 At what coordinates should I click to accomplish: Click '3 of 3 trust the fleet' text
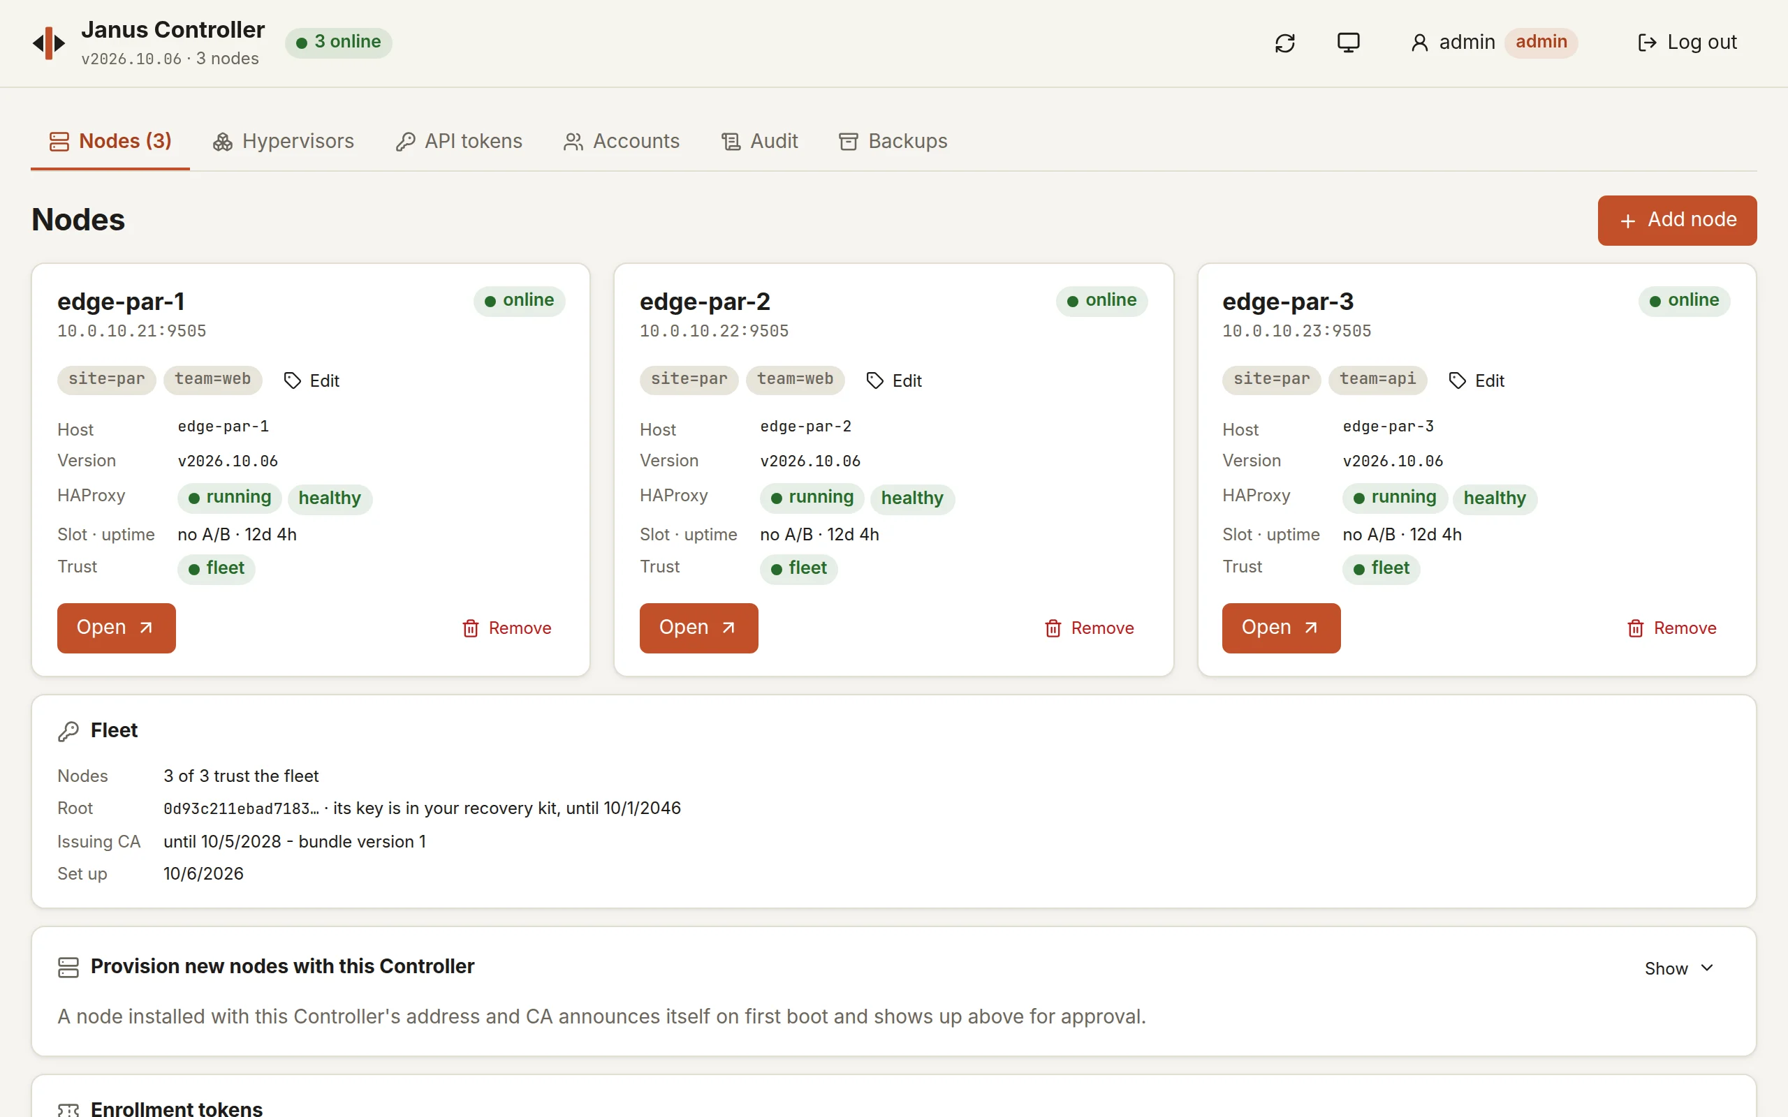point(241,776)
